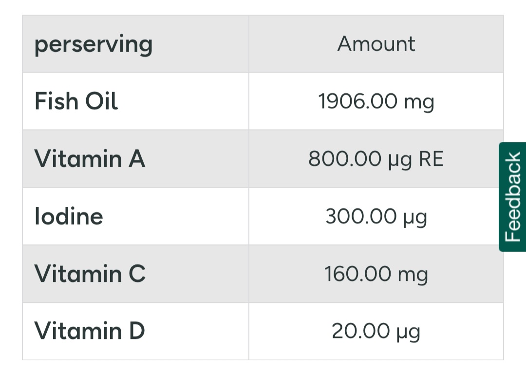
Task: Select the Vitamin A row label
Action: [x=90, y=159]
